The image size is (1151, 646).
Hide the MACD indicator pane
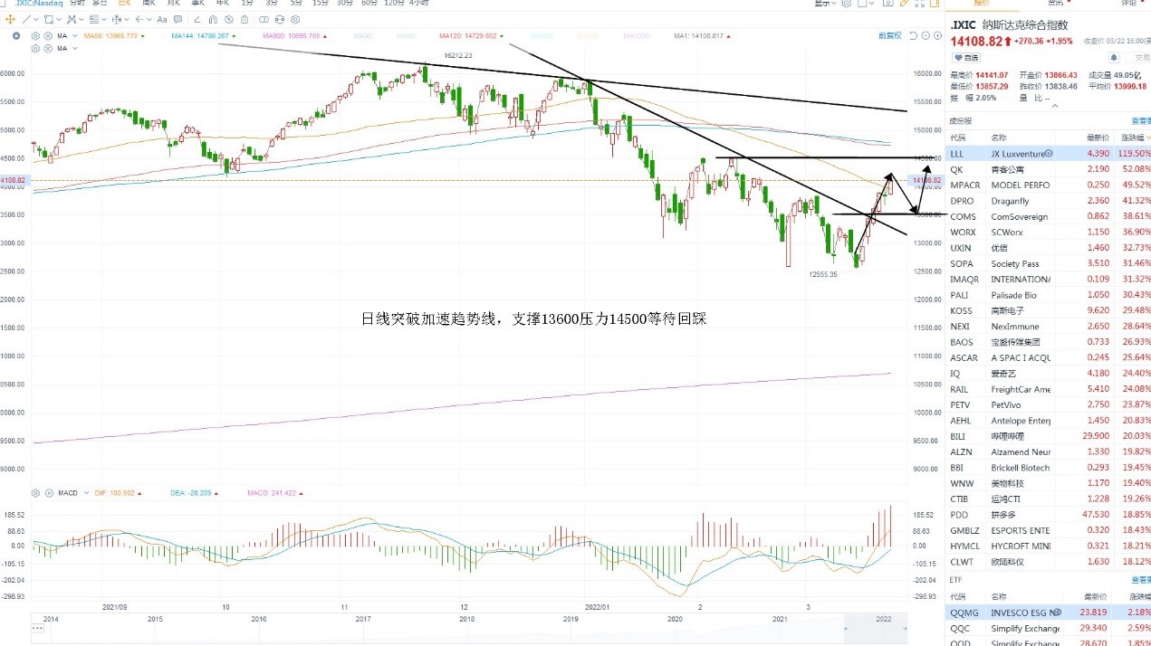49,493
